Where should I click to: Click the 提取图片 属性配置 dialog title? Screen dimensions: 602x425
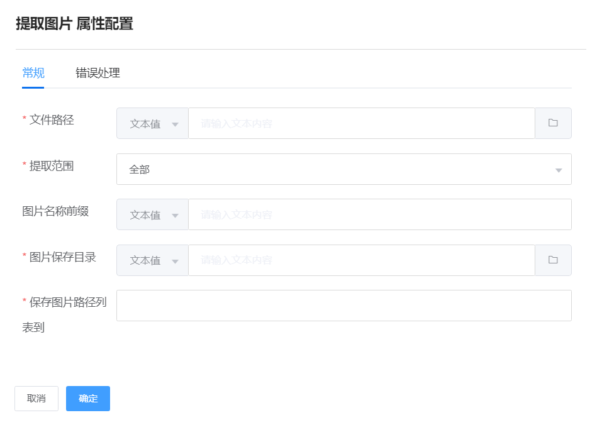(x=74, y=24)
